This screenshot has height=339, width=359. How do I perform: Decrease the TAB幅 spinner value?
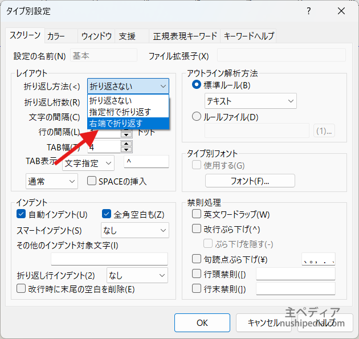tap(126, 150)
